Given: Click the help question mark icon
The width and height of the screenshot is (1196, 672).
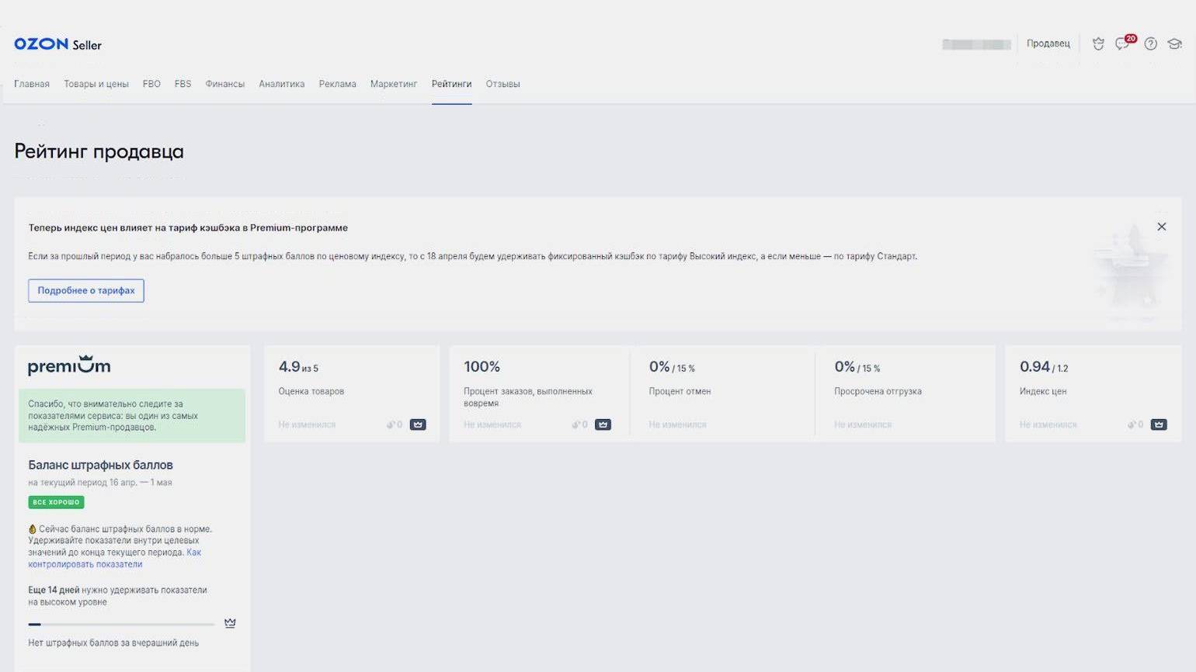Looking at the screenshot, I should coord(1151,44).
